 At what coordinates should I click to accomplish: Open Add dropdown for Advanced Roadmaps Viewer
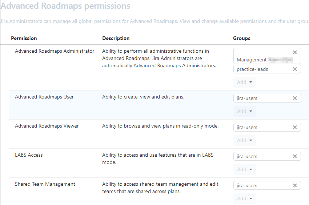point(245,140)
